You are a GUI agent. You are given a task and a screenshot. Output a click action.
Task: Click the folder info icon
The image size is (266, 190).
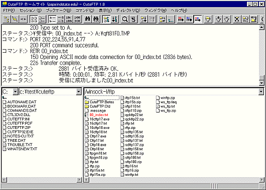tap(106, 19)
